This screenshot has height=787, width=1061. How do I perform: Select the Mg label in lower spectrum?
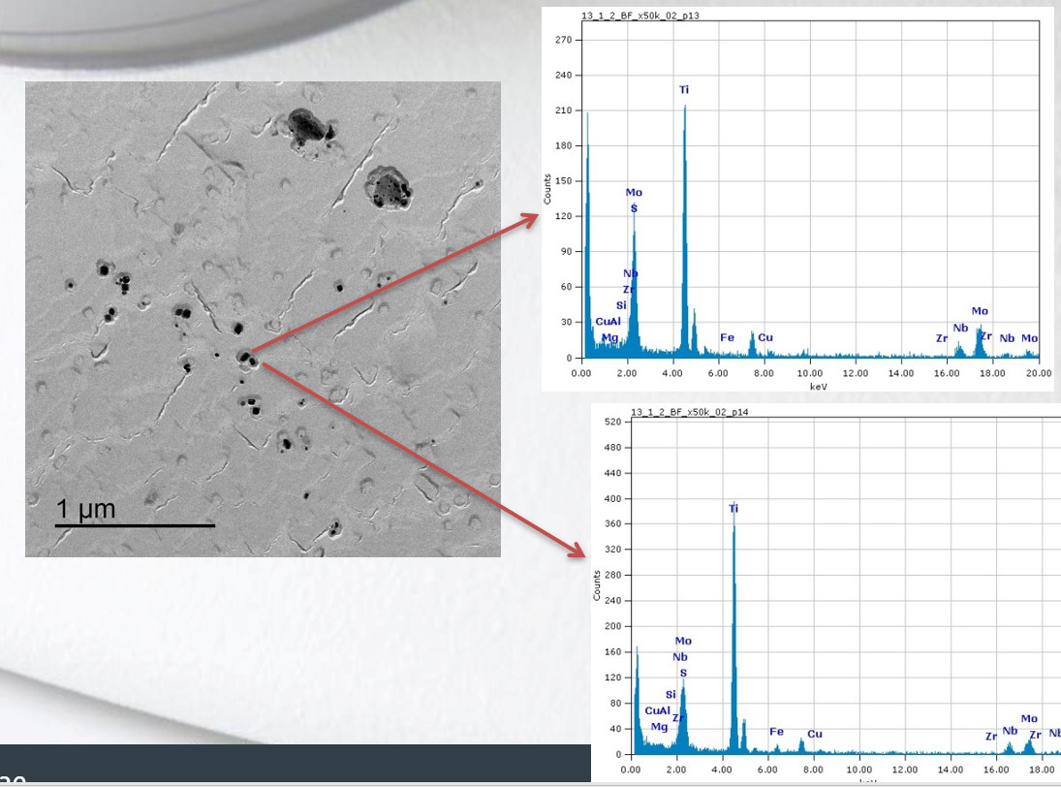[659, 726]
